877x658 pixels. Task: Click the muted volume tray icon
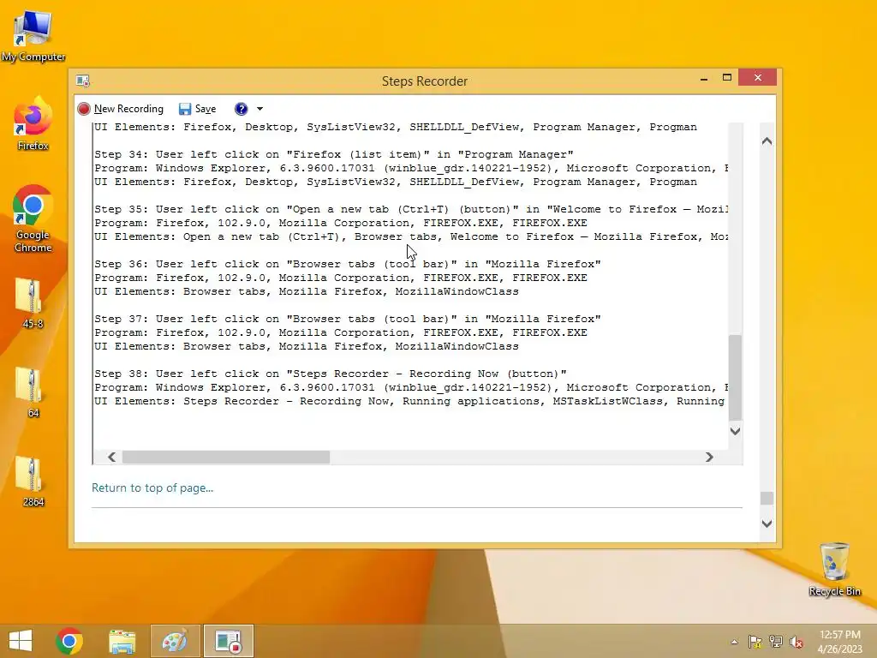click(x=796, y=642)
